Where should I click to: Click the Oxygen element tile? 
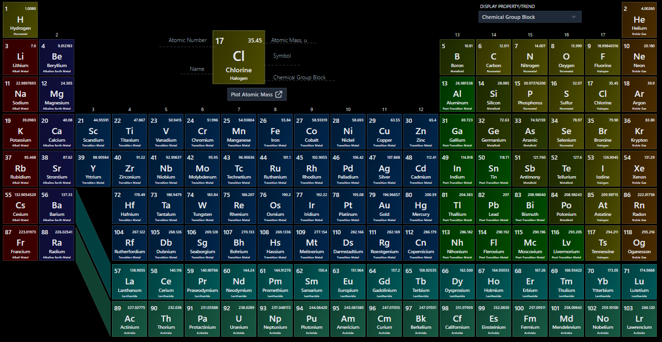coord(566,57)
